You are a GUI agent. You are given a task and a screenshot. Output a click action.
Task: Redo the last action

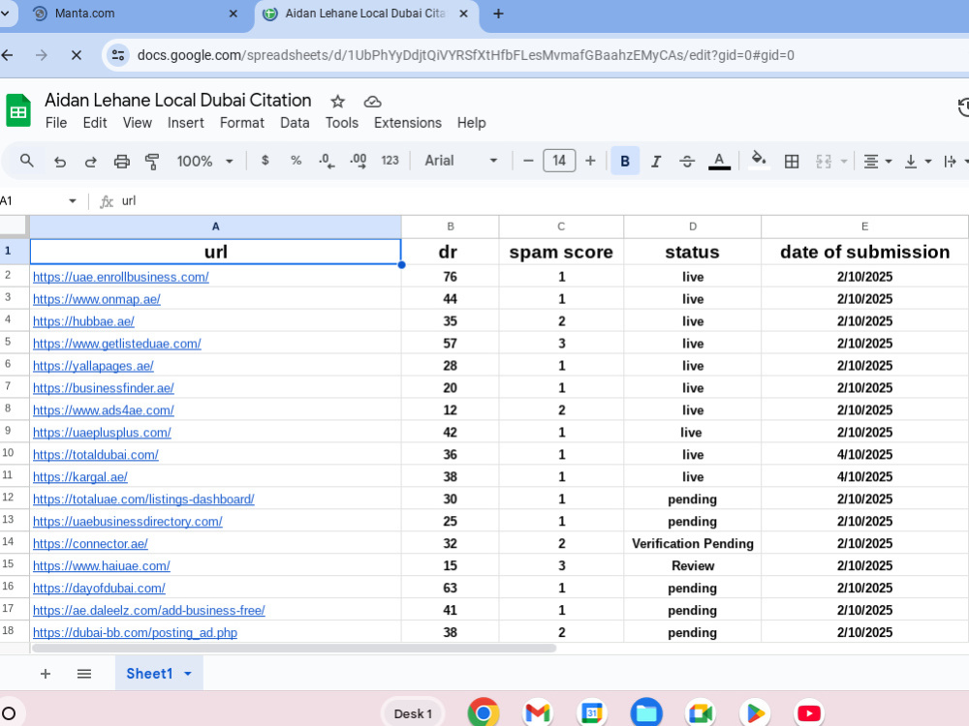pos(91,162)
